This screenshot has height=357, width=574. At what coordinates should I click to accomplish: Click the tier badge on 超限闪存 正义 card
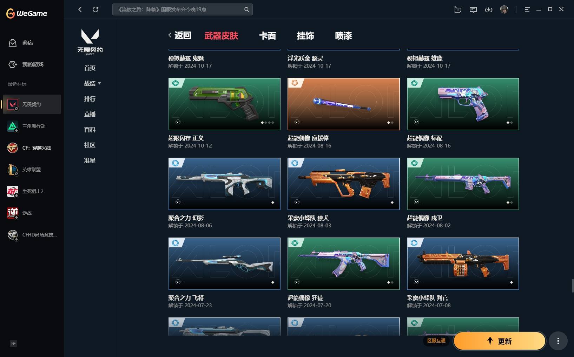[176, 83]
